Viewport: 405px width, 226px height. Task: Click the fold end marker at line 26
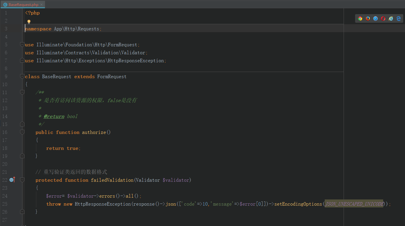pos(22,211)
